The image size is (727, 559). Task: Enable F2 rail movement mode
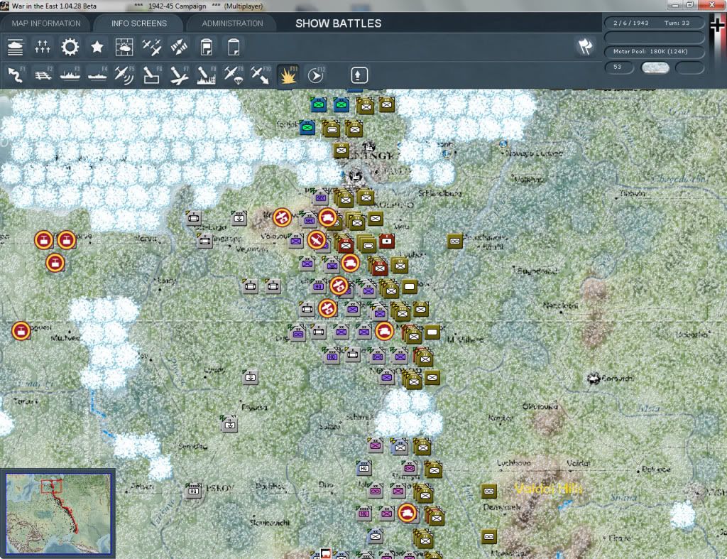[43, 75]
